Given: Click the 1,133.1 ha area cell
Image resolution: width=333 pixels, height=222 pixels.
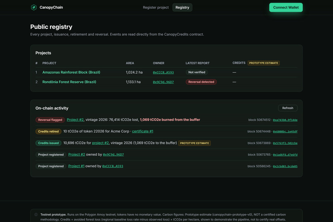Looking at the screenshot, I should pyautogui.click(x=133, y=82).
